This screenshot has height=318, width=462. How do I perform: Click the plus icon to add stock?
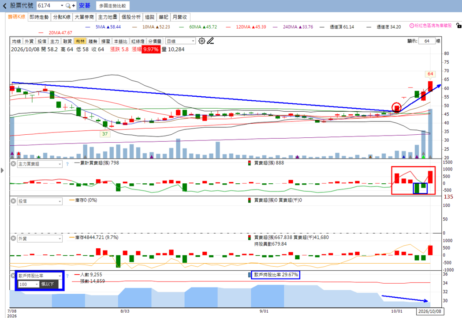coord(73,6)
